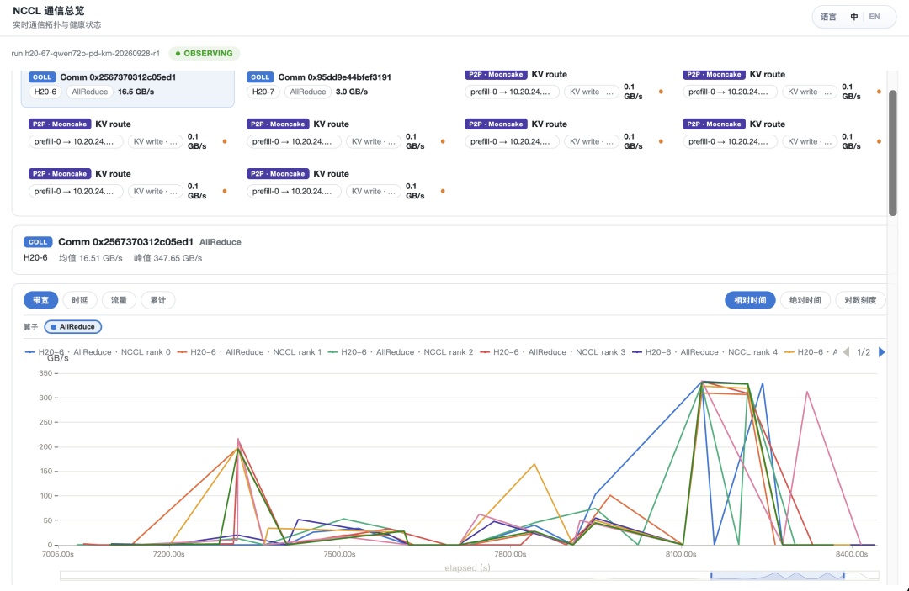Switch to the 时延 tab
Viewport: 909px width, 591px height.
click(80, 300)
